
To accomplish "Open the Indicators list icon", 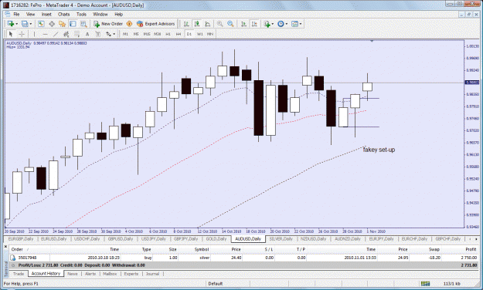I will click(267, 24).
